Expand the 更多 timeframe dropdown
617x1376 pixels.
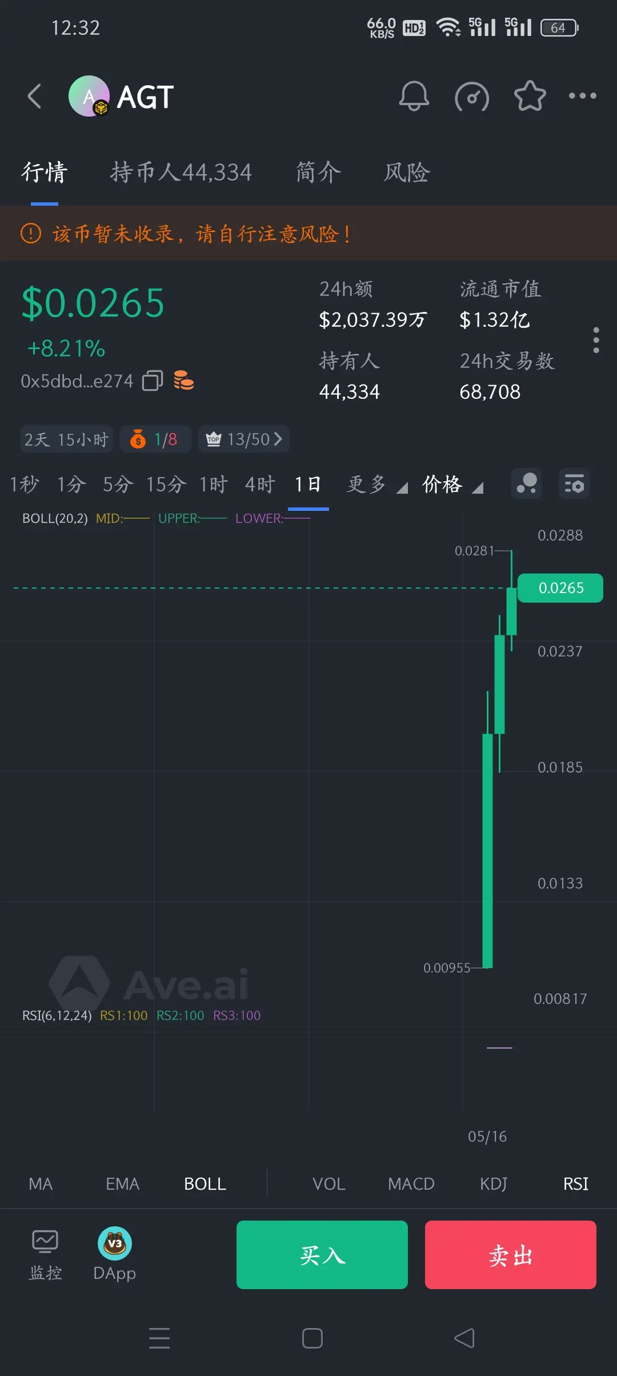coord(377,485)
